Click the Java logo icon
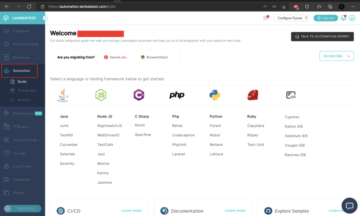Viewport: 360px width, 216px height. (63, 95)
